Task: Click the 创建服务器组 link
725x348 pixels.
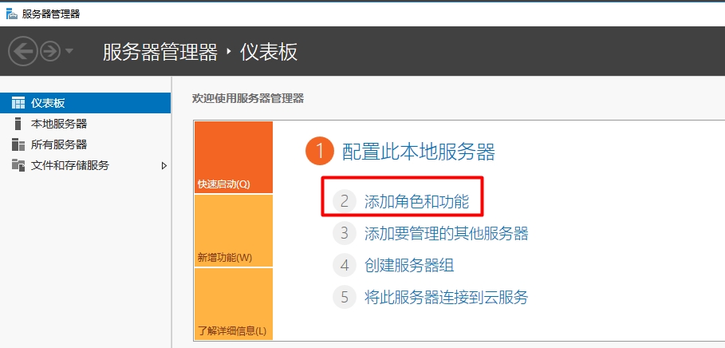Action: (x=409, y=265)
